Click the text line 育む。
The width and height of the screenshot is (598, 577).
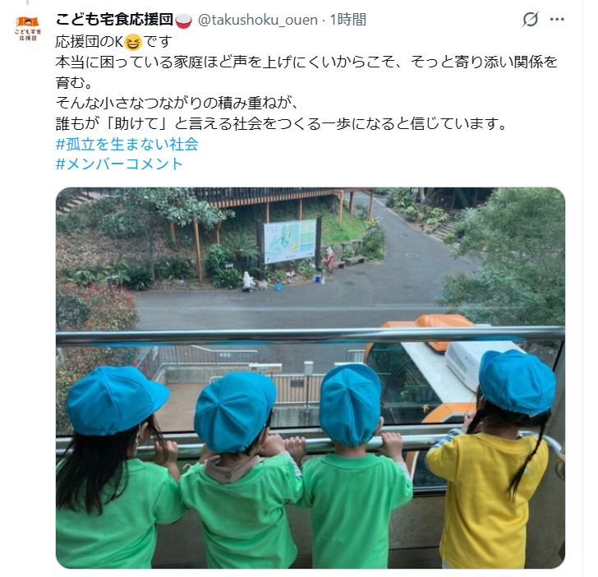click(74, 82)
